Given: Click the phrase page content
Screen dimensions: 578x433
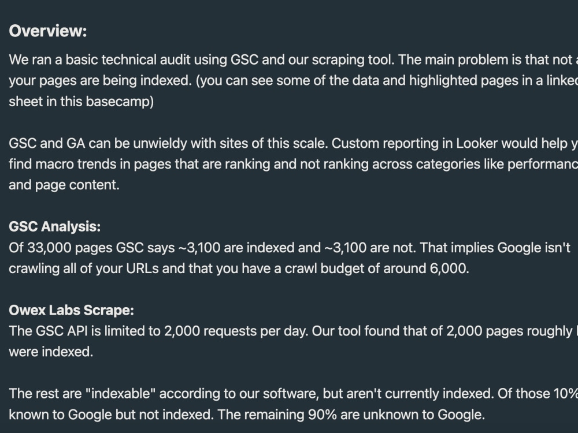Looking at the screenshot, I should pyautogui.click(x=77, y=185).
